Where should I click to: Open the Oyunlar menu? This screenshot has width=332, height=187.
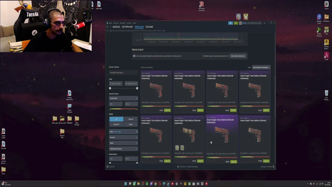(x=129, y=23)
